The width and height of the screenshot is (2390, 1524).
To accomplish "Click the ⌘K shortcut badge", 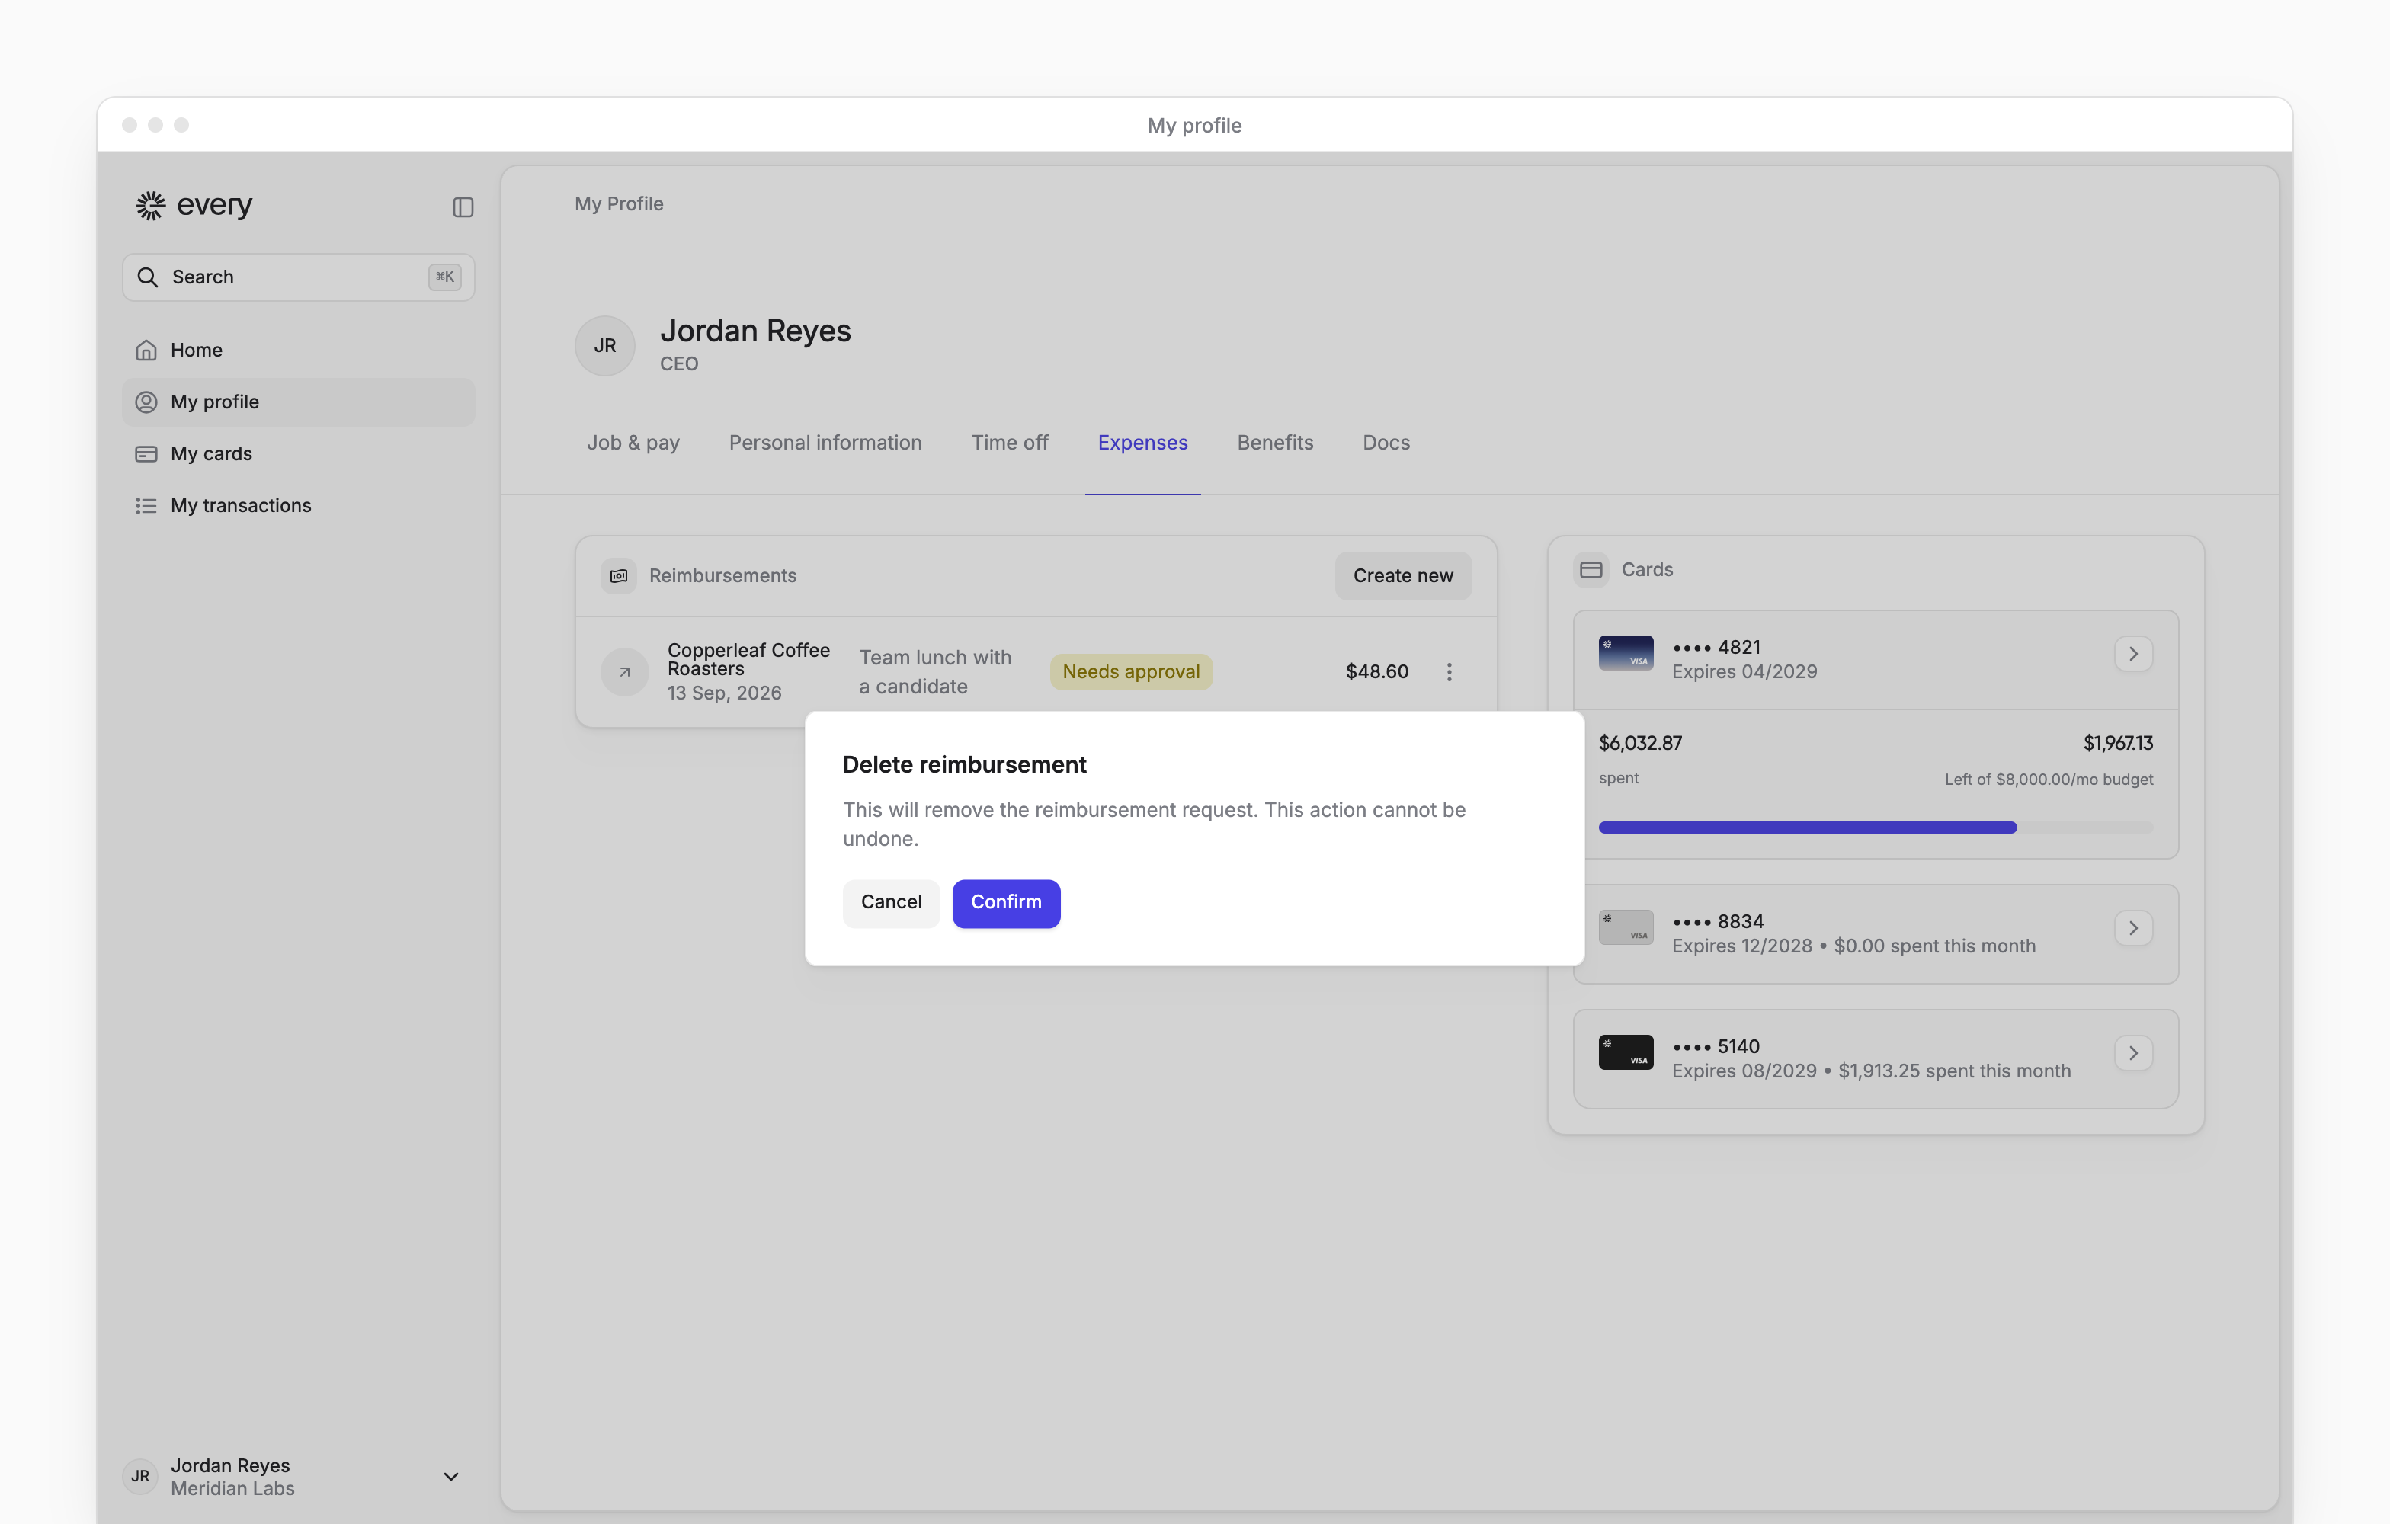I will pos(444,277).
